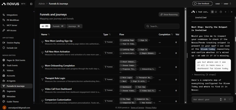This screenshot has height=110, width=236.
Task: Click the Accounts building icon
Action: (4, 76)
